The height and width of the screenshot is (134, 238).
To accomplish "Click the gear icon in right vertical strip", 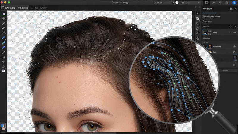I will tap(198, 39).
